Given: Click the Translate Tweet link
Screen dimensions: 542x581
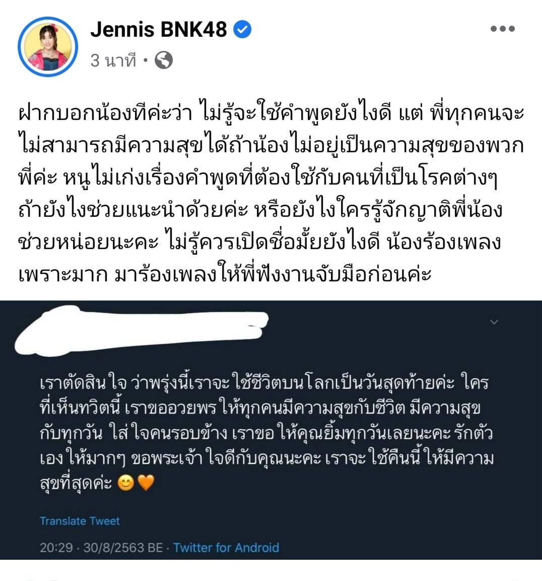Looking at the screenshot, I should [x=80, y=521].
